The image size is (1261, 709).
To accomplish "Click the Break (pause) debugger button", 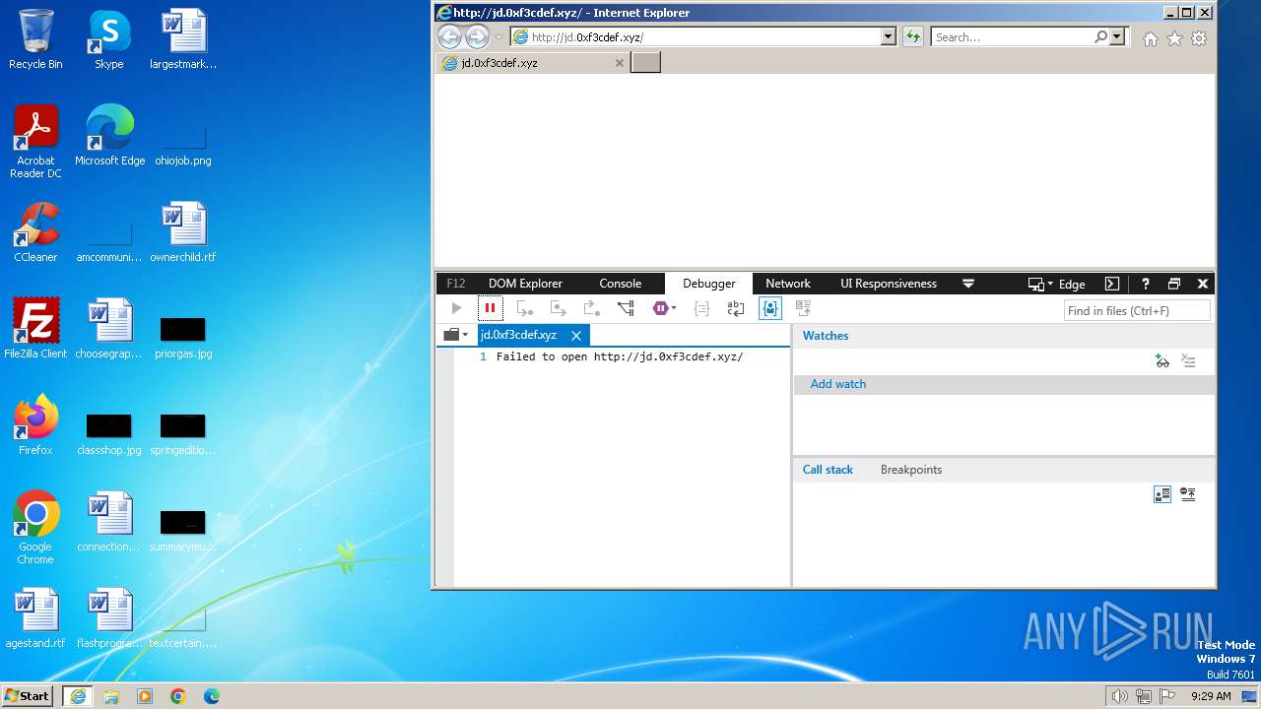I will tap(490, 308).
